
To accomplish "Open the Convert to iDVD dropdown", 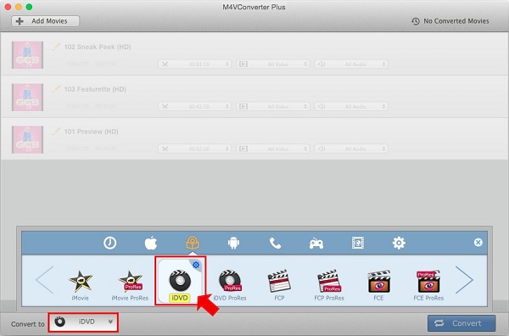I will [83, 322].
